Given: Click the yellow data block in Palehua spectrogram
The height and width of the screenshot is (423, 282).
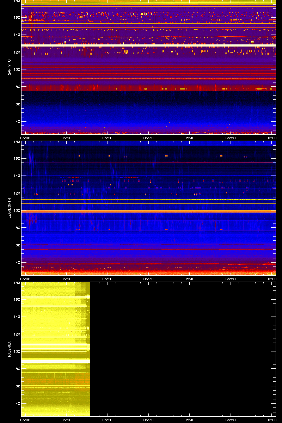Looking at the screenshot, I should coord(56,349).
